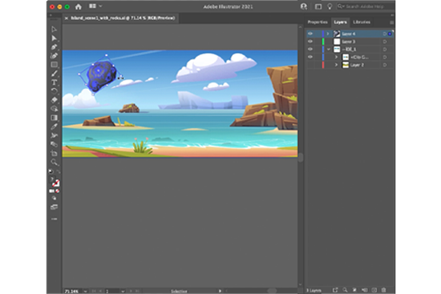Show hidden Layer 2 via its visibility box

(x=310, y=65)
